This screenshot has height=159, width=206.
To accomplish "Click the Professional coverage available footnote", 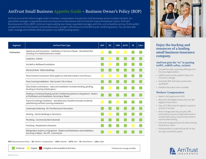I will [124, 148].
